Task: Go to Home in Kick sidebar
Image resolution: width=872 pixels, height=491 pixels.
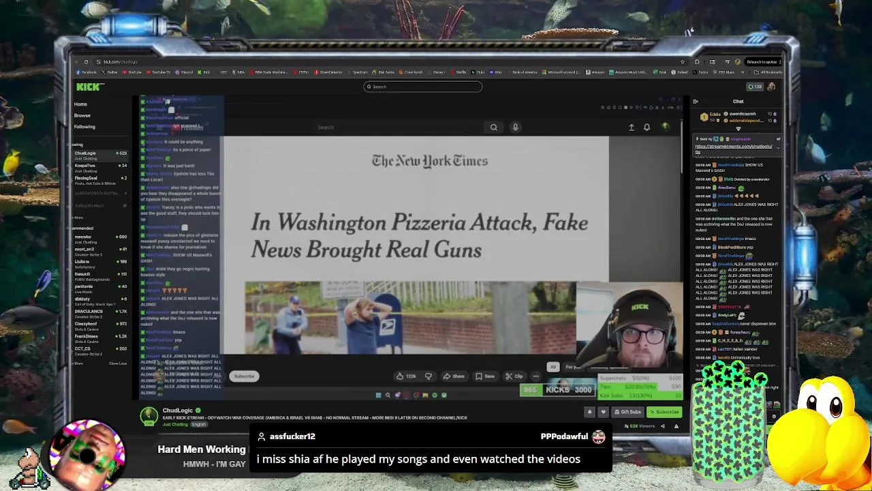Action: coord(80,104)
